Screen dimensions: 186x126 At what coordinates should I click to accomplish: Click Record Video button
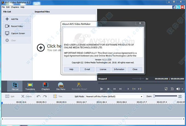pyautogui.click(x=17, y=26)
